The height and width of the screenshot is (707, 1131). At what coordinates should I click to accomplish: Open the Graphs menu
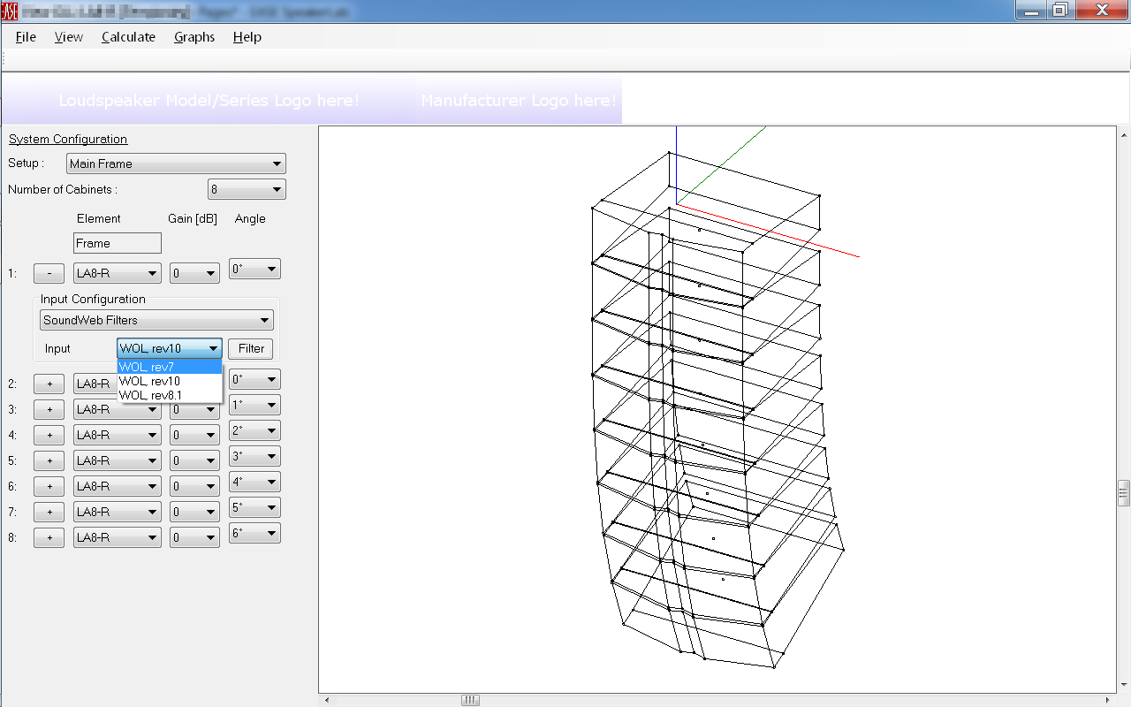(194, 37)
